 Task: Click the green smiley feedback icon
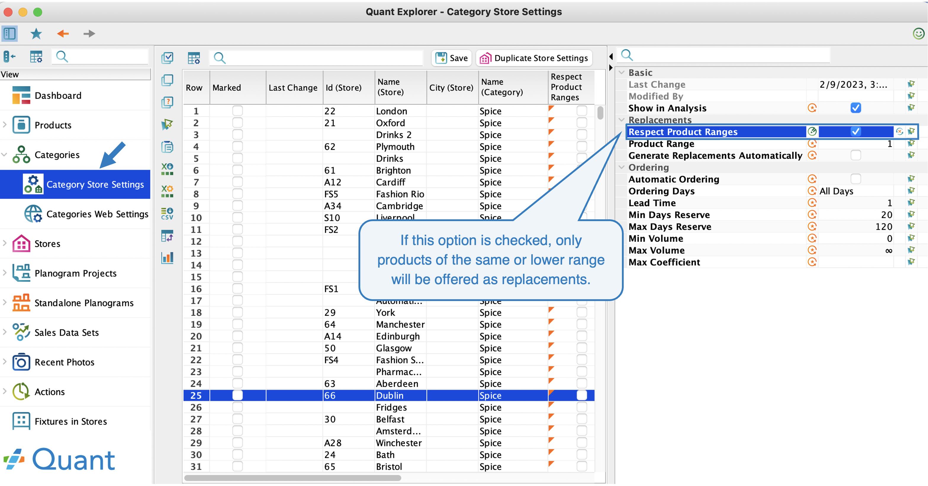[x=918, y=33]
